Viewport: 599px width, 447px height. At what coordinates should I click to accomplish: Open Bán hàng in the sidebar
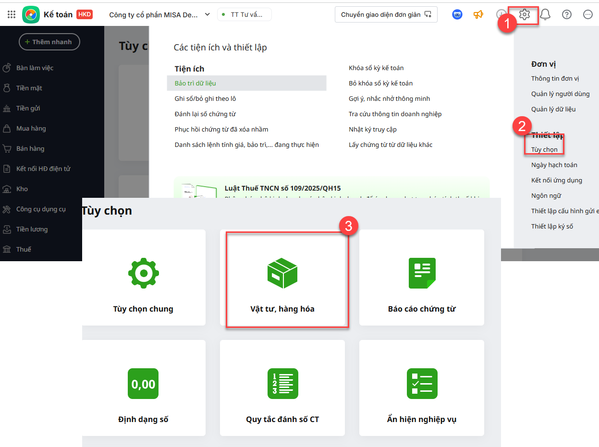pyautogui.click(x=30, y=148)
